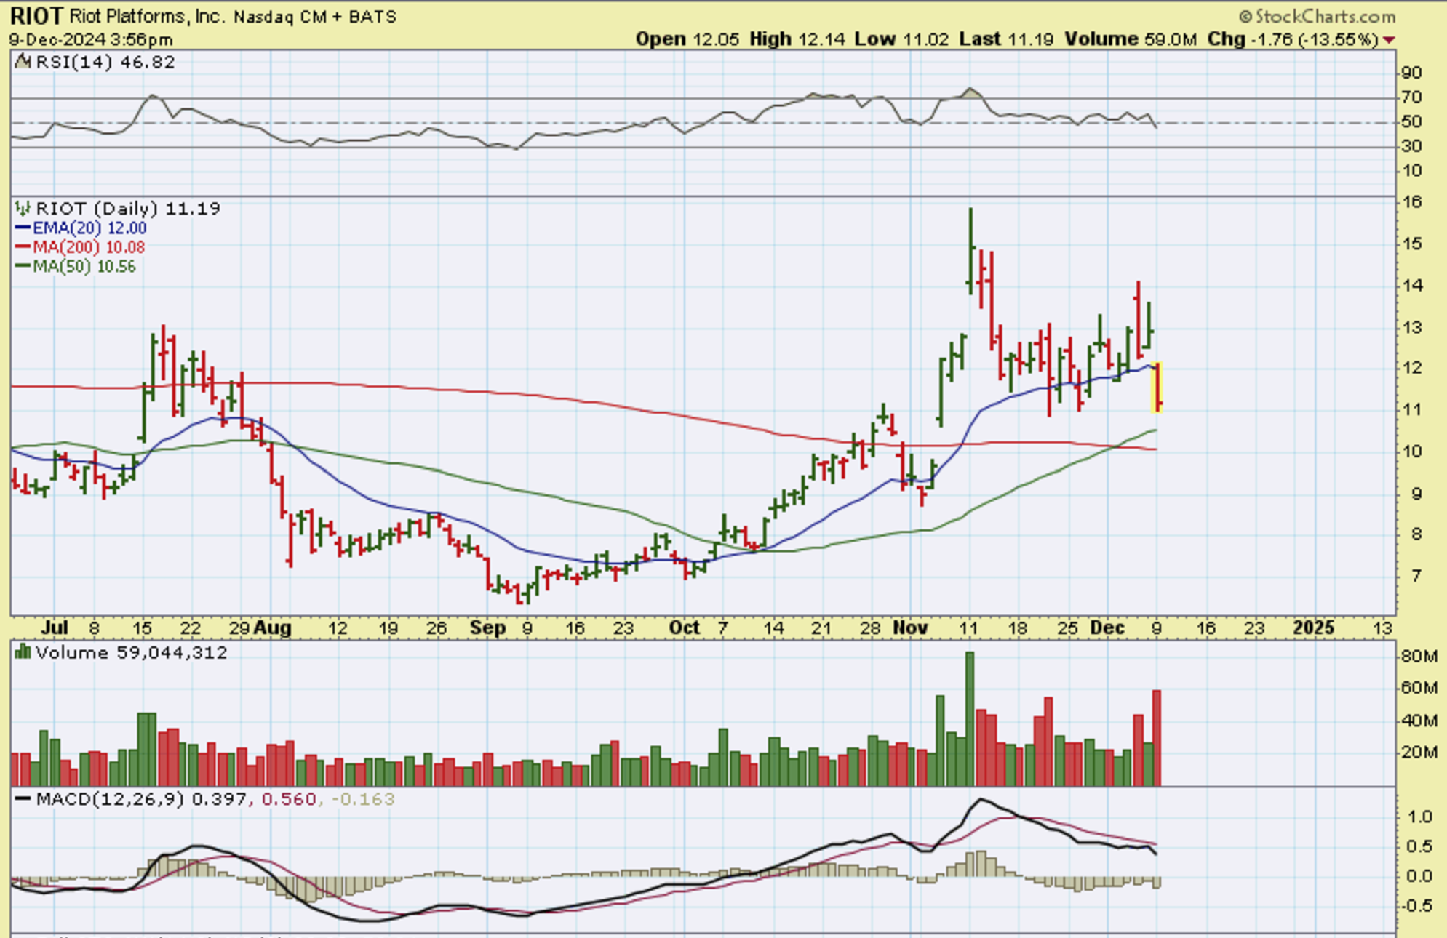The height and width of the screenshot is (938, 1447).
Task: Click the 2025 label on date axis
Action: tap(1313, 628)
